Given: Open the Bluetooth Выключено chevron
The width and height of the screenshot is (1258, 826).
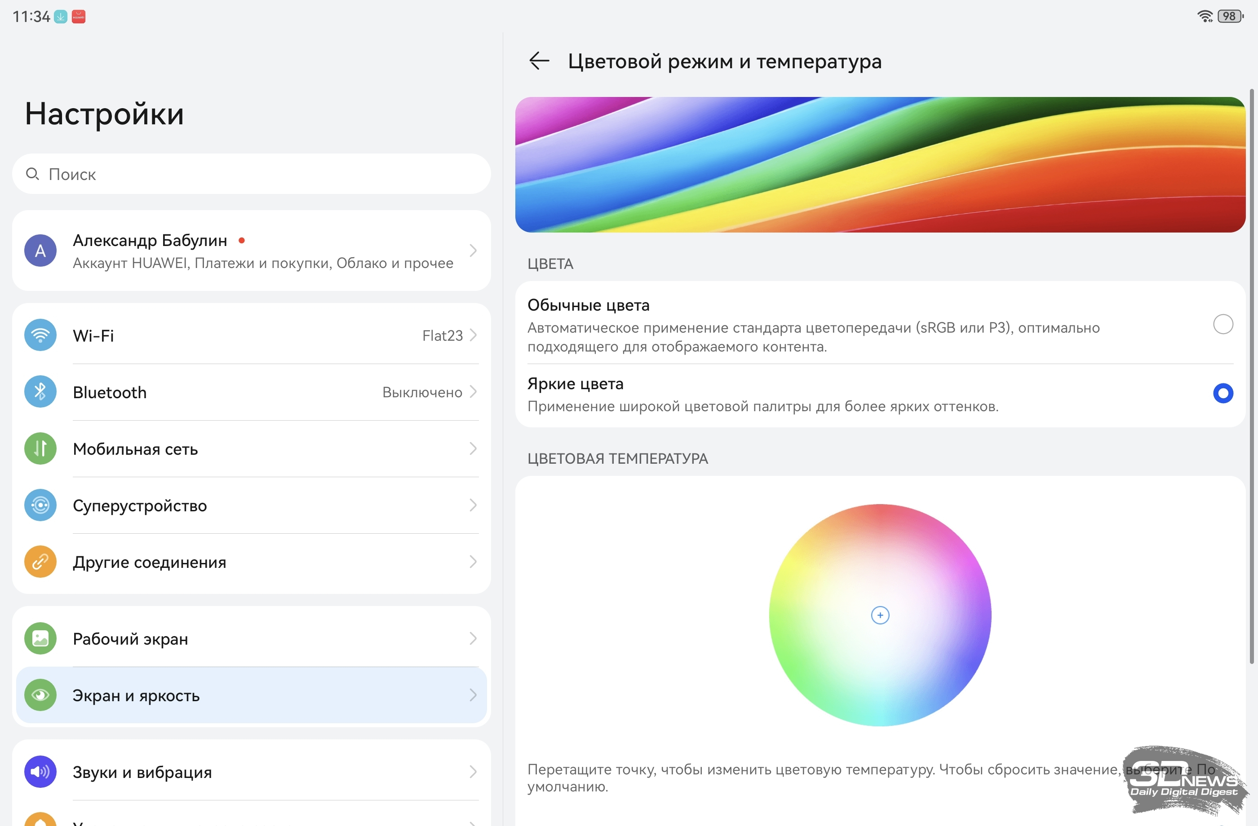Looking at the screenshot, I should pyautogui.click(x=473, y=391).
